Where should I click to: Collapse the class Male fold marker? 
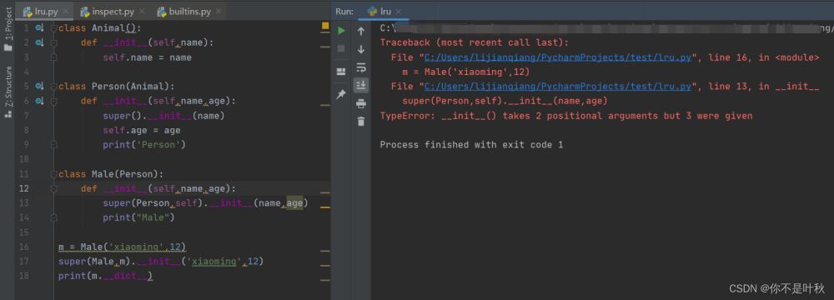(53, 174)
